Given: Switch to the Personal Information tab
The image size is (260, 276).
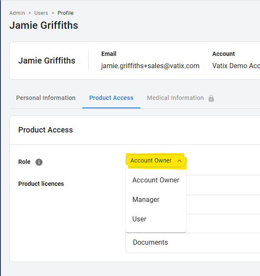Looking at the screenshot, I should (46, 98).
